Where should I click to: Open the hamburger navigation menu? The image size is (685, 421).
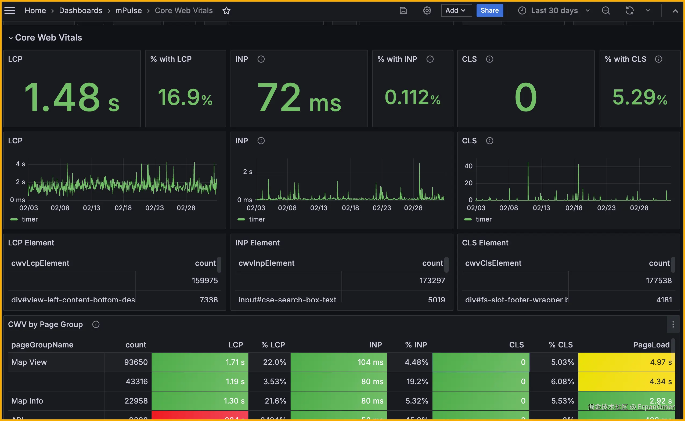(10, 10)
